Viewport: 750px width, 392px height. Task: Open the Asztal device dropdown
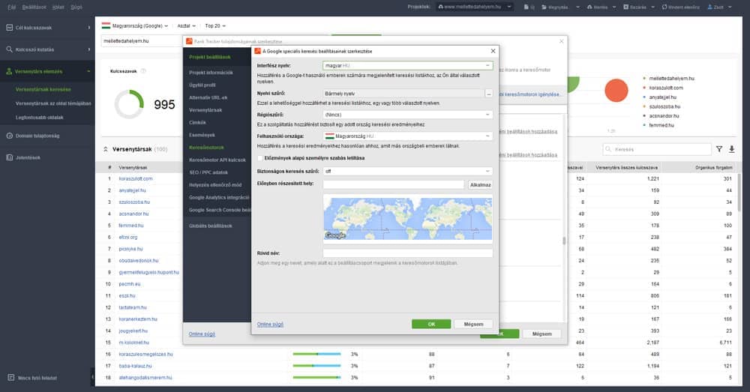[x=187, y=25]
